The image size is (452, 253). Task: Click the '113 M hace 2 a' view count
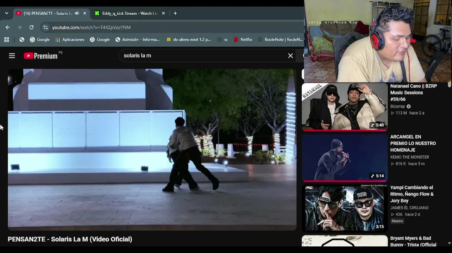pos(407,113)
